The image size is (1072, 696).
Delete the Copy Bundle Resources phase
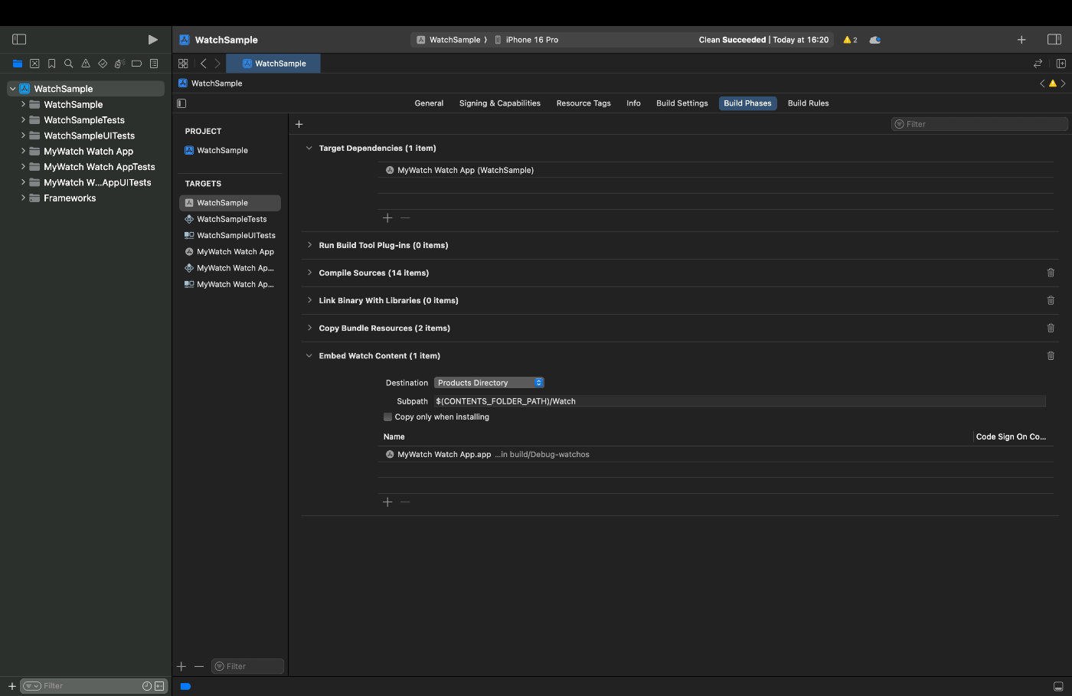tap(1051, 328)
